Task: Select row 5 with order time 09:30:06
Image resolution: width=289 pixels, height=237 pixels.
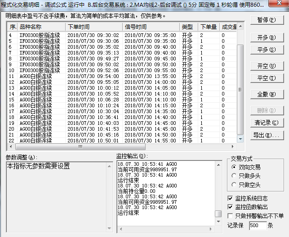Action: 122,41
